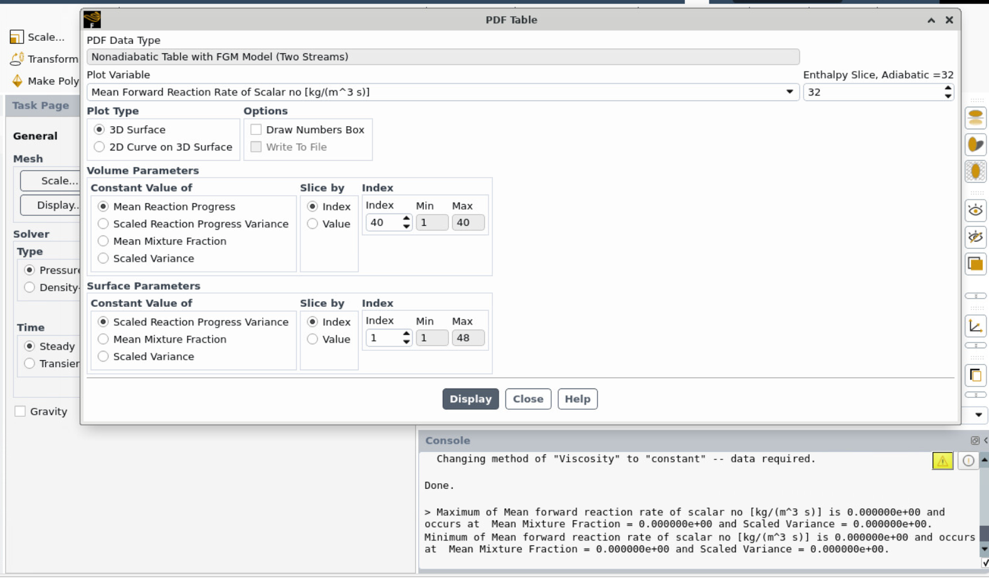This screenshot has width=989, height=578.
Task: Click the circled exclamation icon in Console
Action: coord(968,461)
